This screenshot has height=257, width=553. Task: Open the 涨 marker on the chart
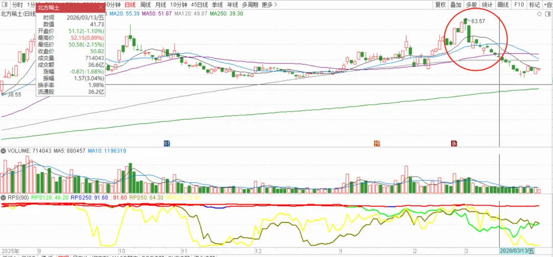[x=454, y=143]
